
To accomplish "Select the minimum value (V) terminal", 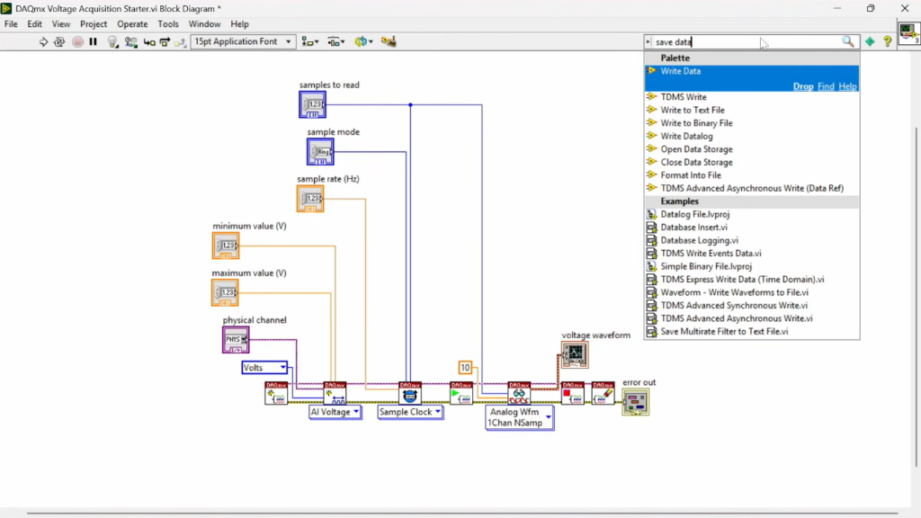I will [226, 246].
